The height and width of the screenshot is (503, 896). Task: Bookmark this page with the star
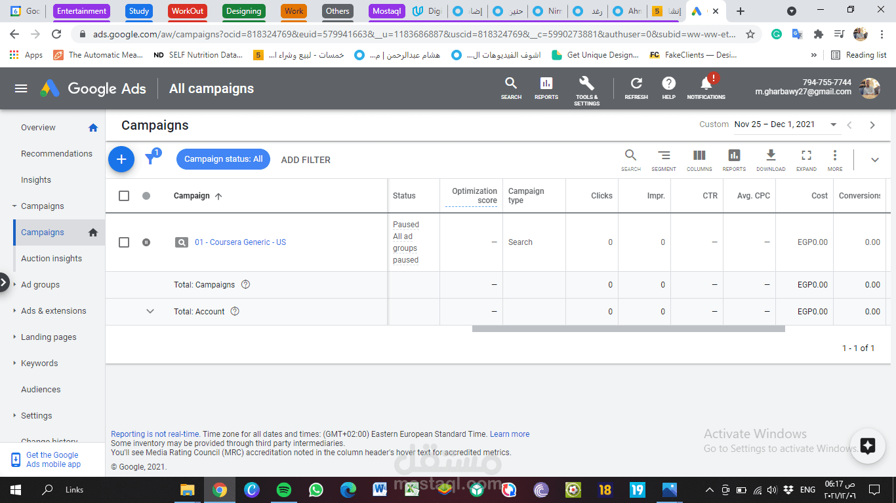(750, 34)
